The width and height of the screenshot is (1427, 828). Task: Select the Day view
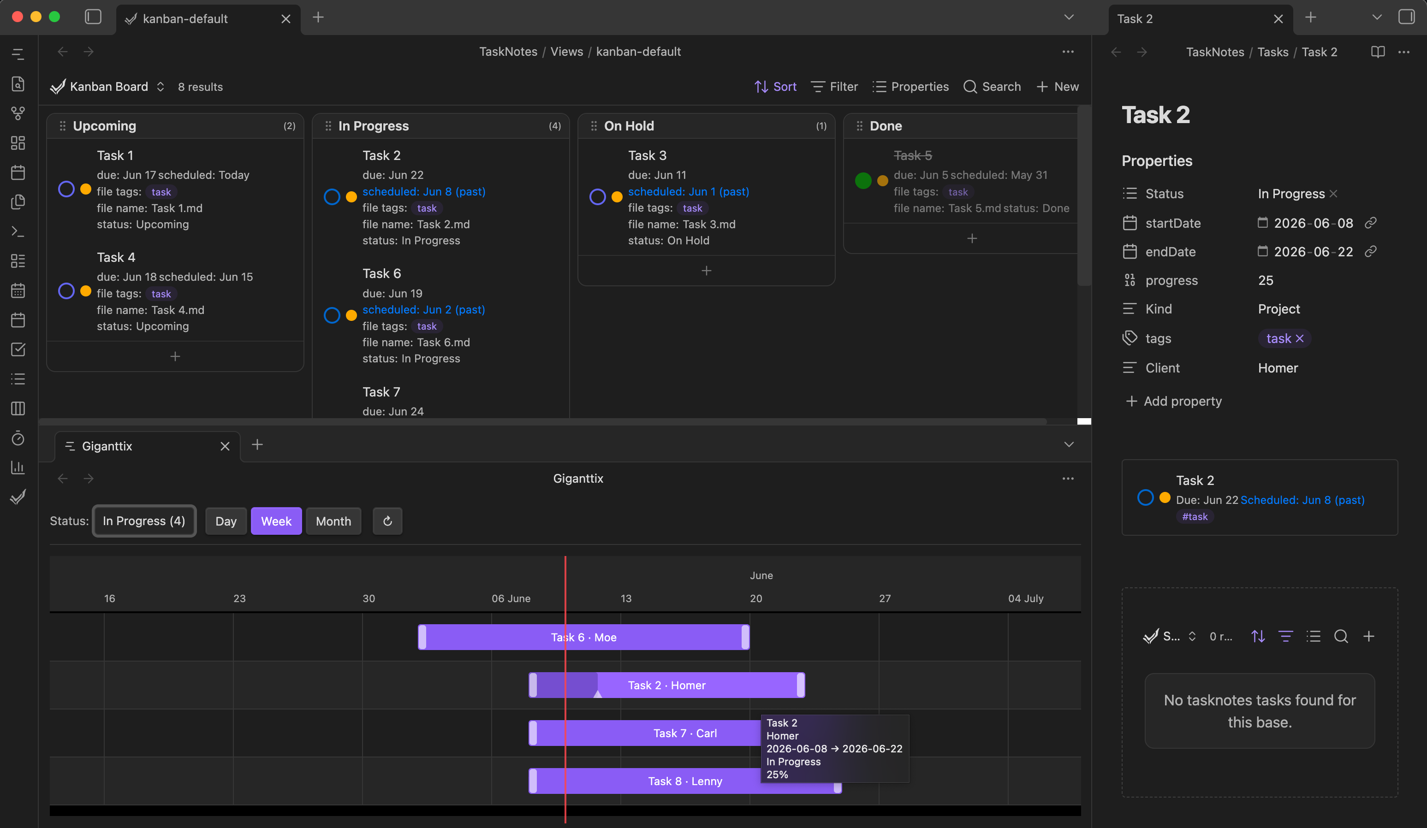(226, 520)
